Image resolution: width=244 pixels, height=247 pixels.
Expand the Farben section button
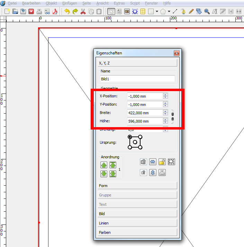click(x=138, y=232)
